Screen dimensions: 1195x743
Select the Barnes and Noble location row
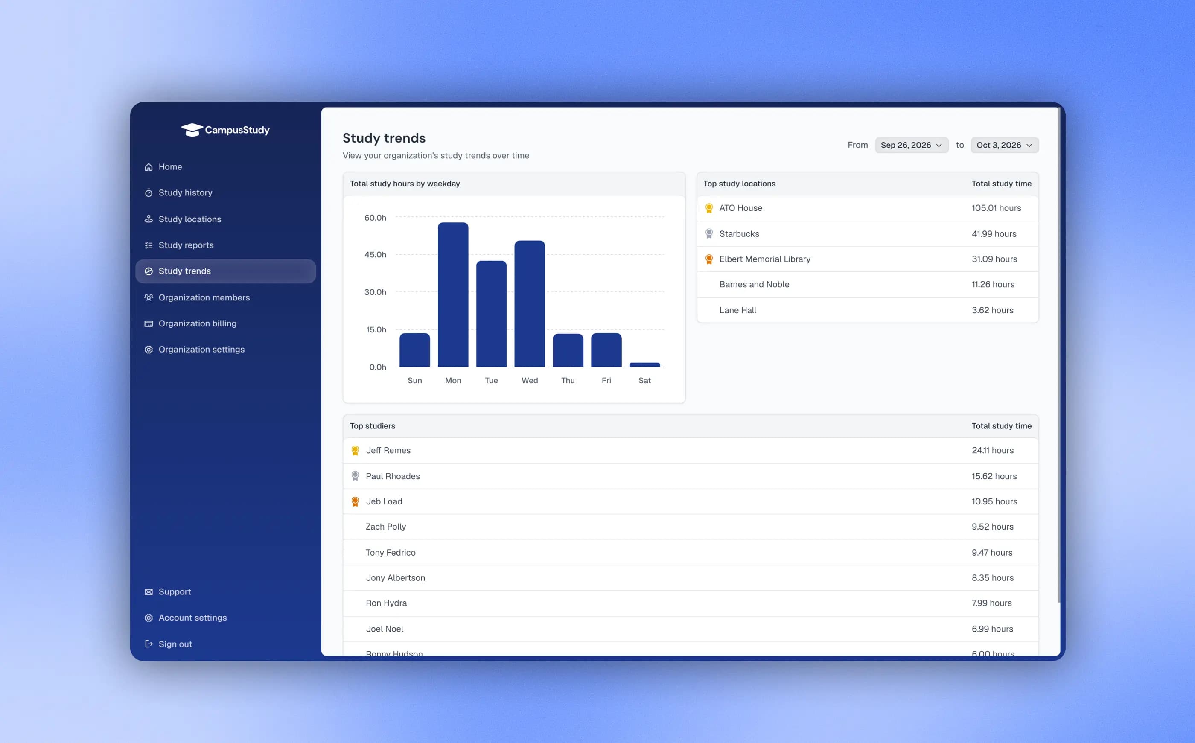point(868,285)
